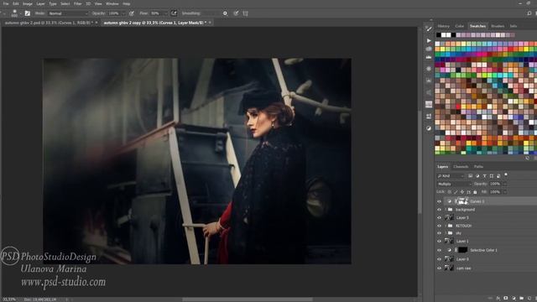Open the Window menu
The image size is (537, 302).
click(x=112, y=3)
